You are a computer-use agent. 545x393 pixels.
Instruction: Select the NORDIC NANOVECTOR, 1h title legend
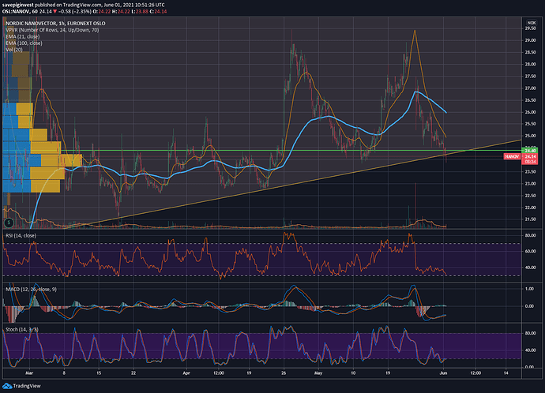click(55, 23)
